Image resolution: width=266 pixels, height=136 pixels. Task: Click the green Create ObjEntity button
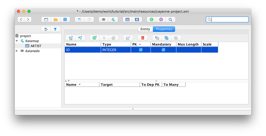tap(151, 19)
